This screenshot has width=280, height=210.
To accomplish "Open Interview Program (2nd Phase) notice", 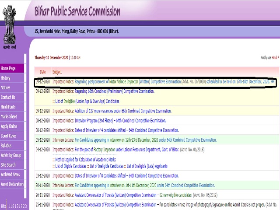I will (120, 121).
